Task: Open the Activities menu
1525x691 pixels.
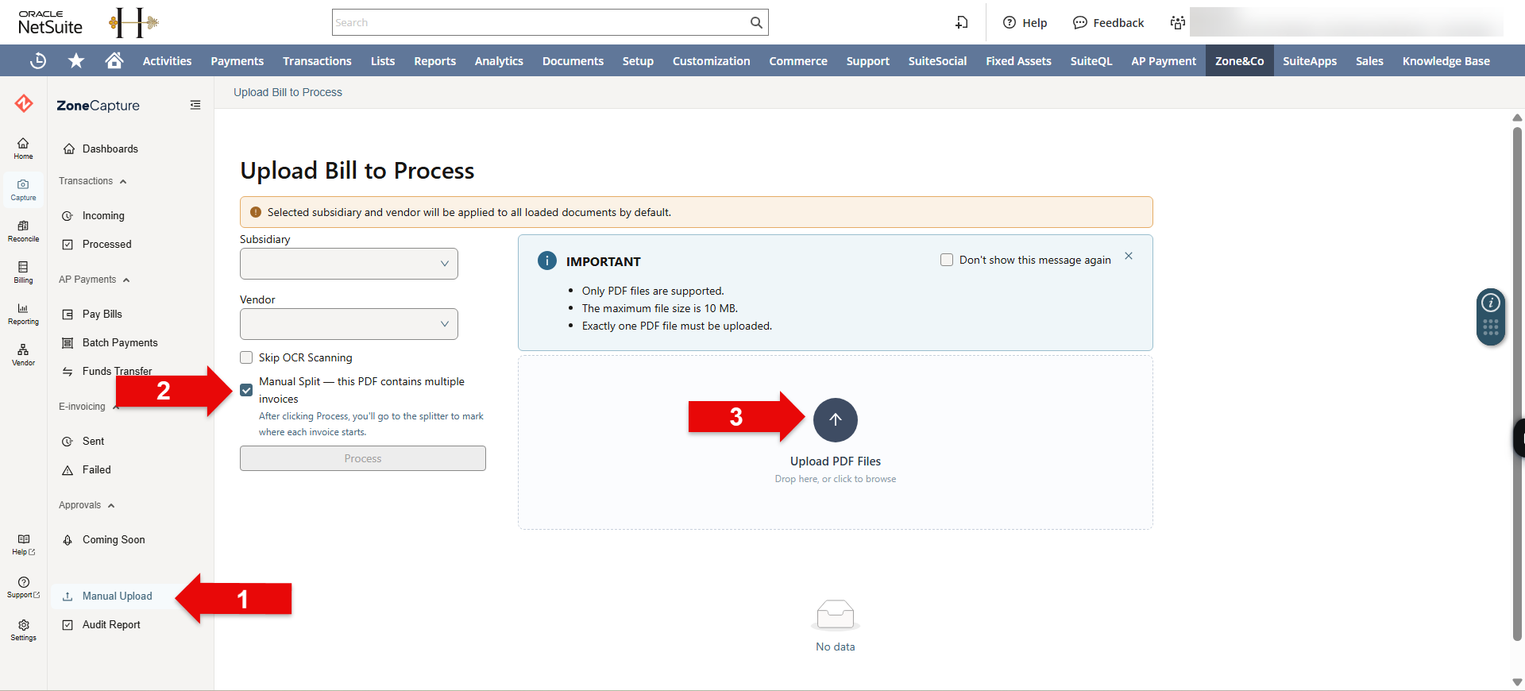Action: 167,60
